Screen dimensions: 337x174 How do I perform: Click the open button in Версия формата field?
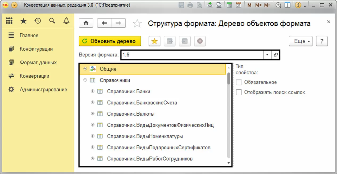[275, 55]
